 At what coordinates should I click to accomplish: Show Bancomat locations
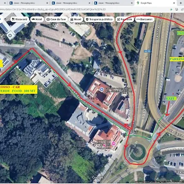145,19
